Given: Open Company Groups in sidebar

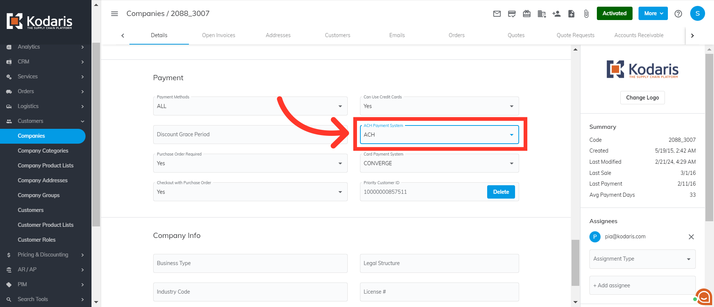Looking at the screenshot, I should pyautogui.click(x=39, y=195).
